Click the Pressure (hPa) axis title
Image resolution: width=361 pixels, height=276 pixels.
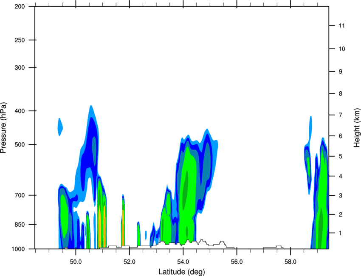click(3, 128)
